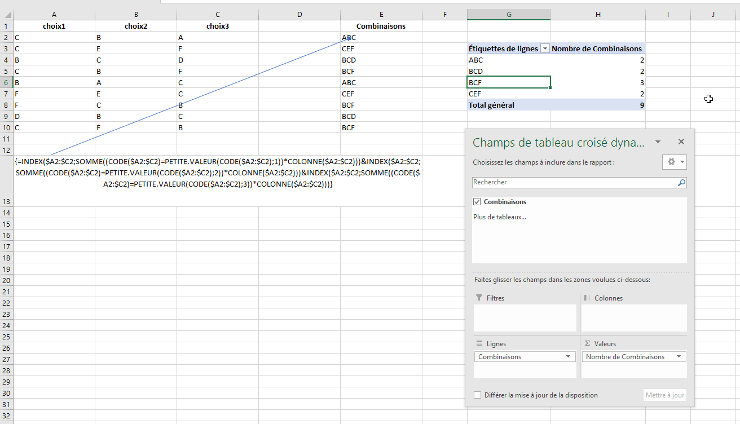Select the Total général cell
The width and height of the screenshot is (740, 424).
click(509, 105)
